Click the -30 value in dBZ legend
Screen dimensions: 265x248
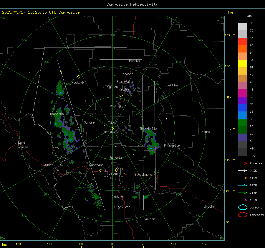252,156
